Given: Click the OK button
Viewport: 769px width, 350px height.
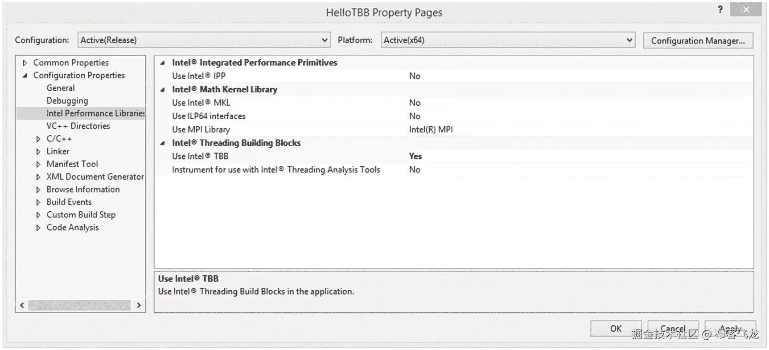Looking at the screenshot, I should coord(616,329).
